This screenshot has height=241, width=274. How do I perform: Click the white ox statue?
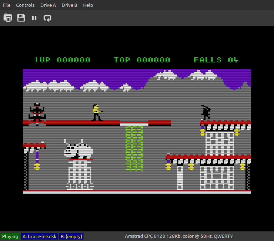pos(78,149)
